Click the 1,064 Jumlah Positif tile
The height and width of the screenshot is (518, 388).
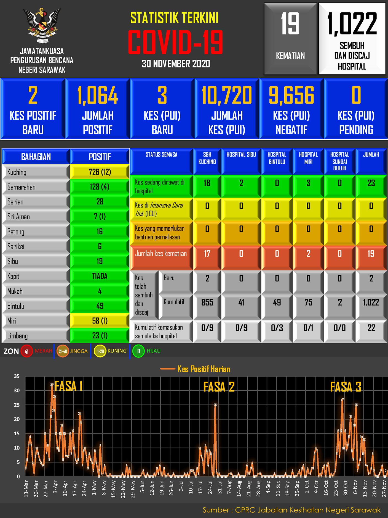[x=98, y=109]
